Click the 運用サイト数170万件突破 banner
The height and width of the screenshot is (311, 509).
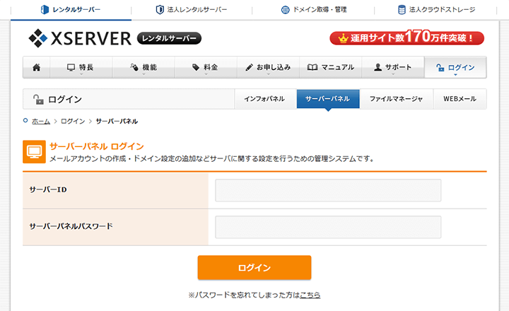point(406,37)
